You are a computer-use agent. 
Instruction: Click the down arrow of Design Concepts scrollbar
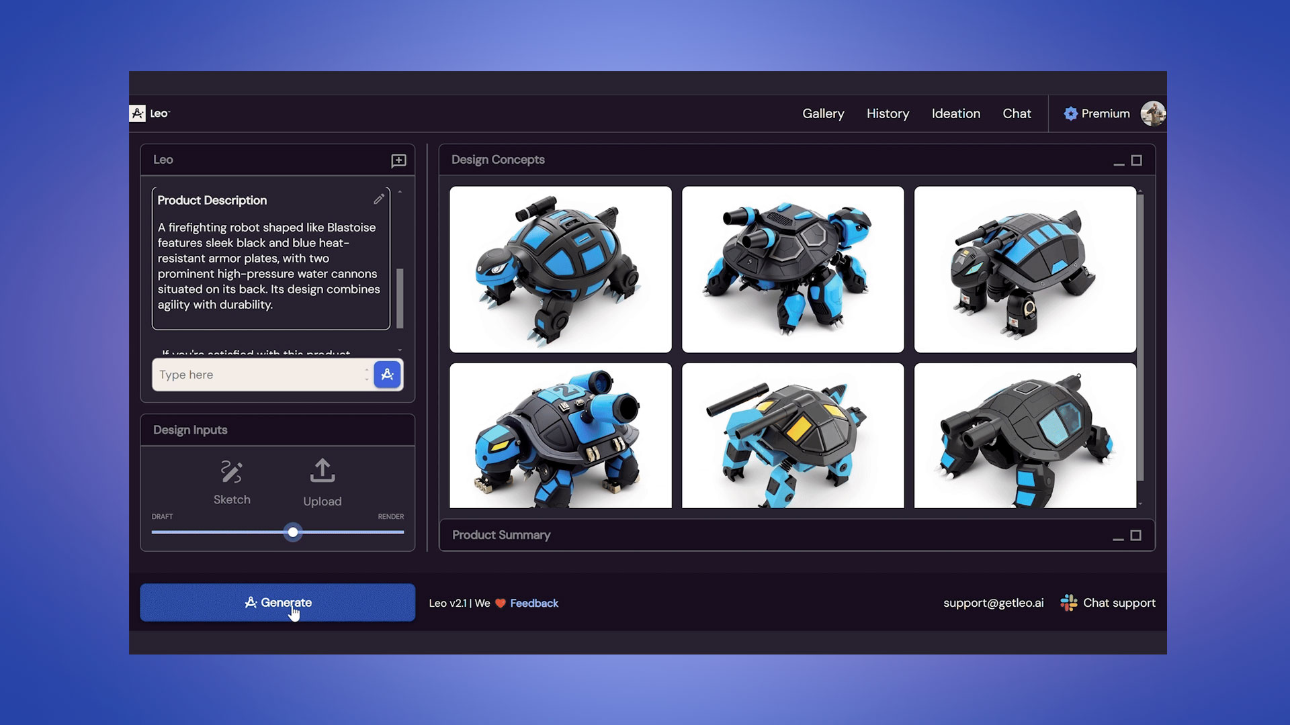point(1140,503)
